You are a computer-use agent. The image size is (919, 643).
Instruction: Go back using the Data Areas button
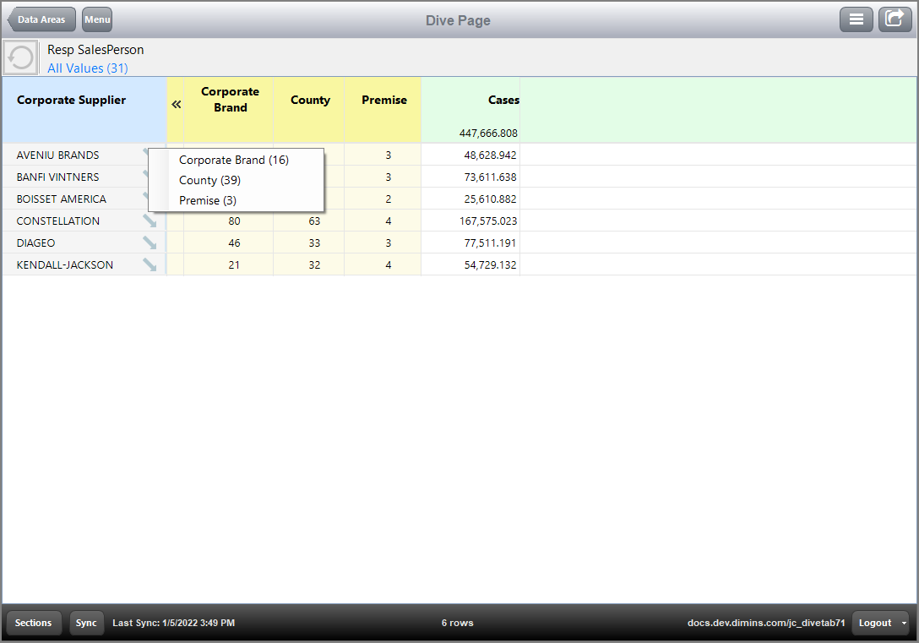coord(41,19)
